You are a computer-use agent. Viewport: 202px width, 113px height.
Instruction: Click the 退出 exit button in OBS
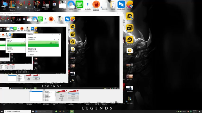(73, 100)
